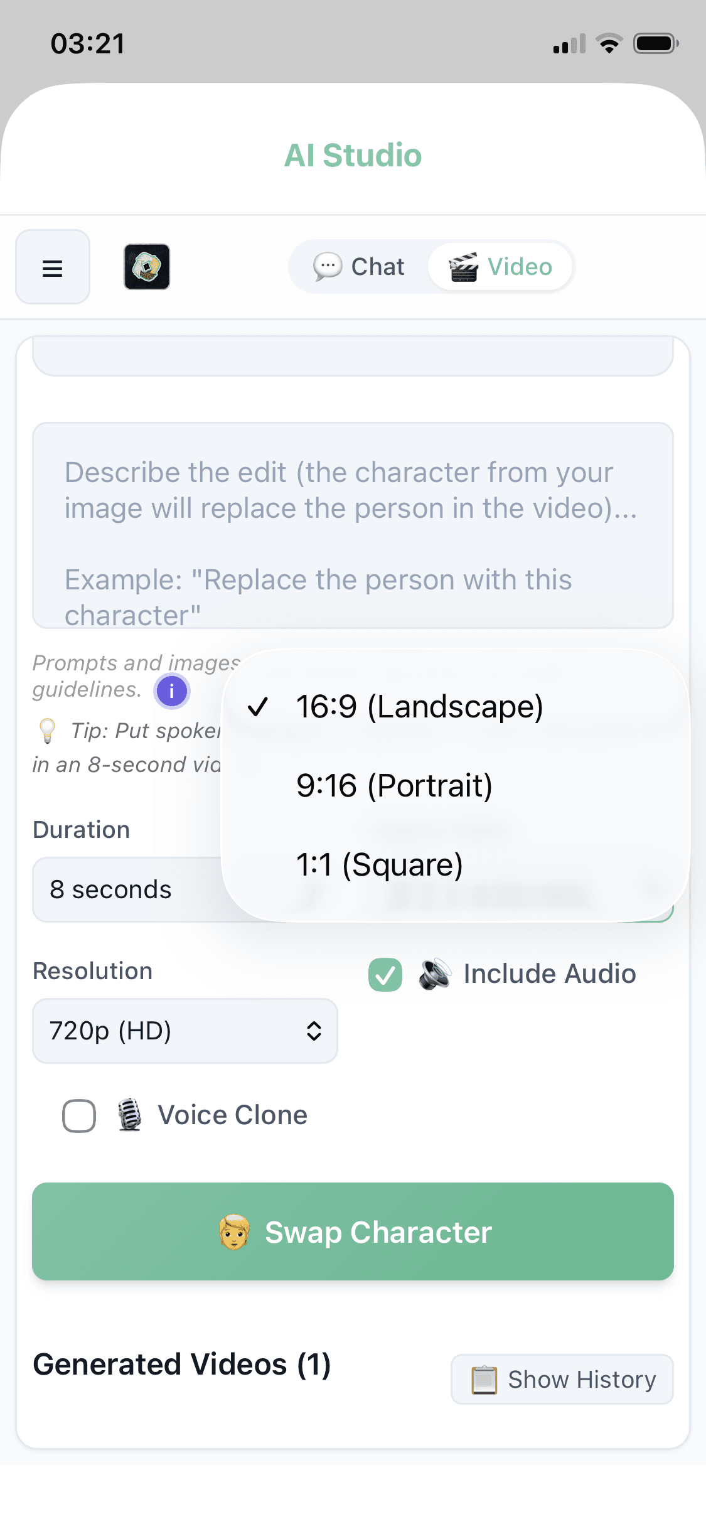The height and width of the screenshot is (1529, 706).
Task: Focus the Describe the edit text field
Action: point(353,525)
